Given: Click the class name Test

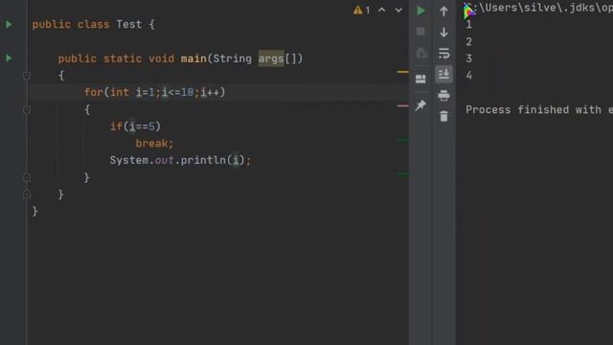Looking at the screenshot, I should point(129,24).
